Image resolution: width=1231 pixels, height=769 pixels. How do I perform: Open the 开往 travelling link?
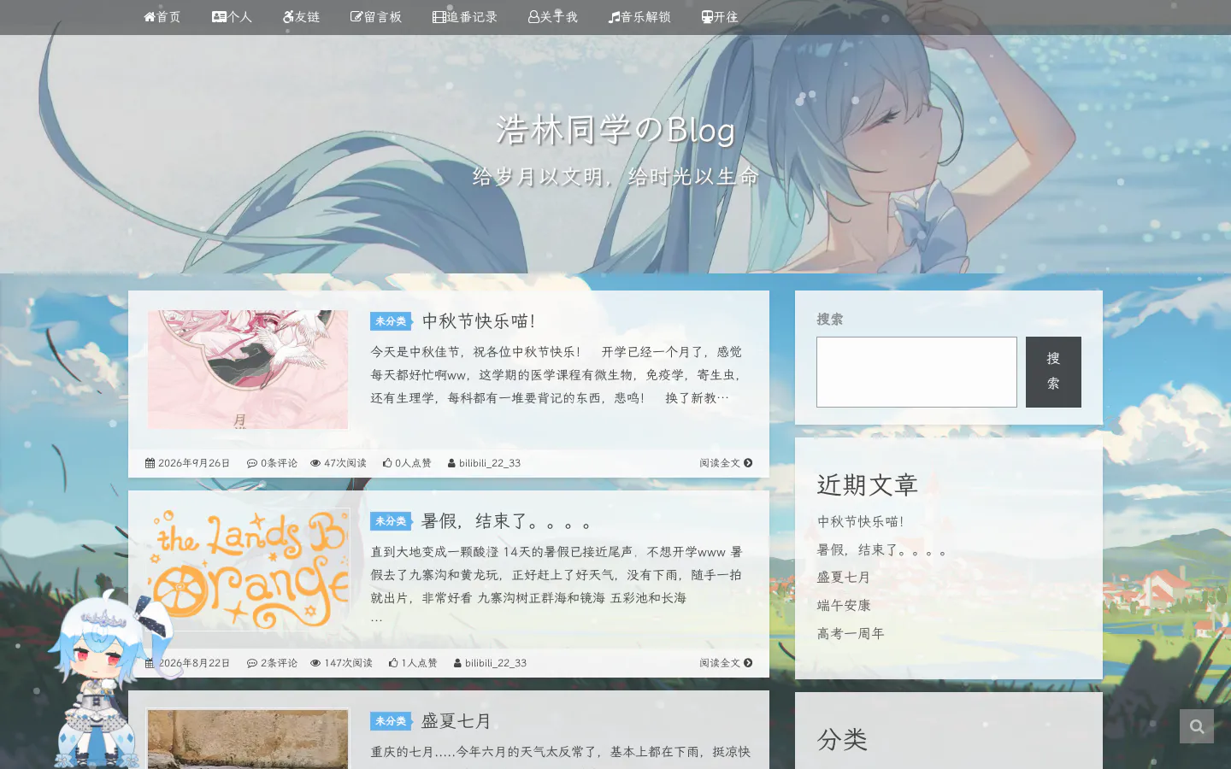[x=720, y=17]
